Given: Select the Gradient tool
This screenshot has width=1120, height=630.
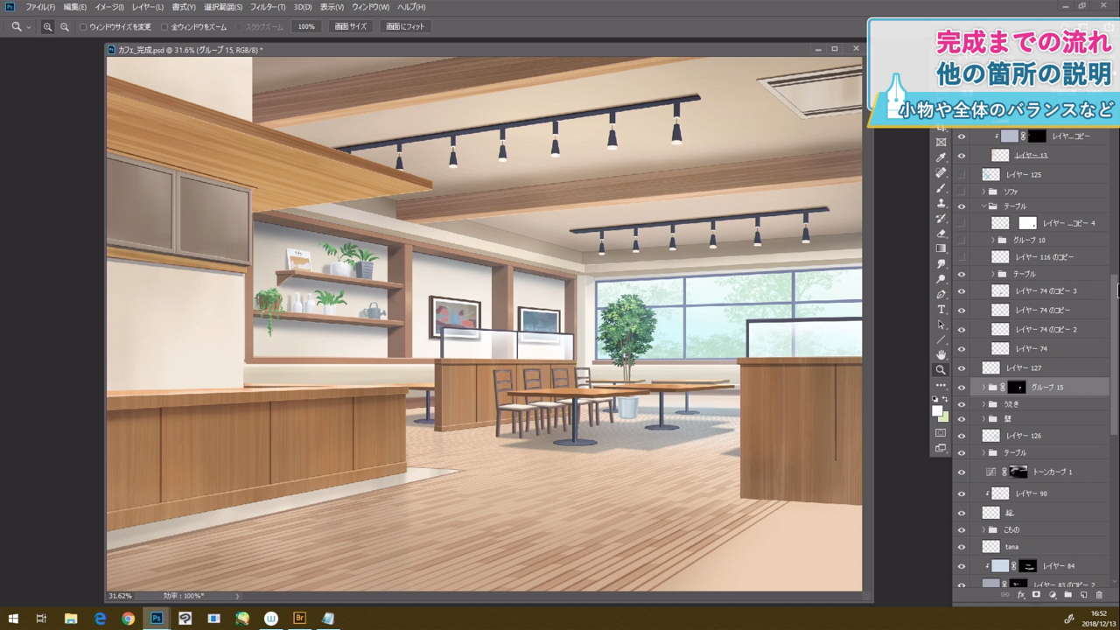Looking at the screenshot, I should tap(941, 248).
